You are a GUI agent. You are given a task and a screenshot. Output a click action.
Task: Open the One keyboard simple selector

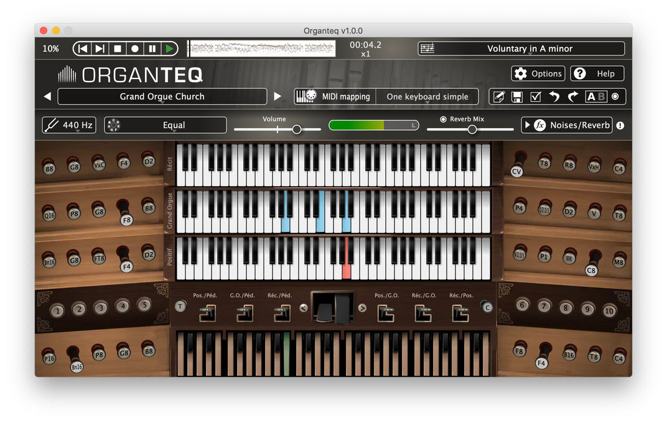[x=427, y=96]
